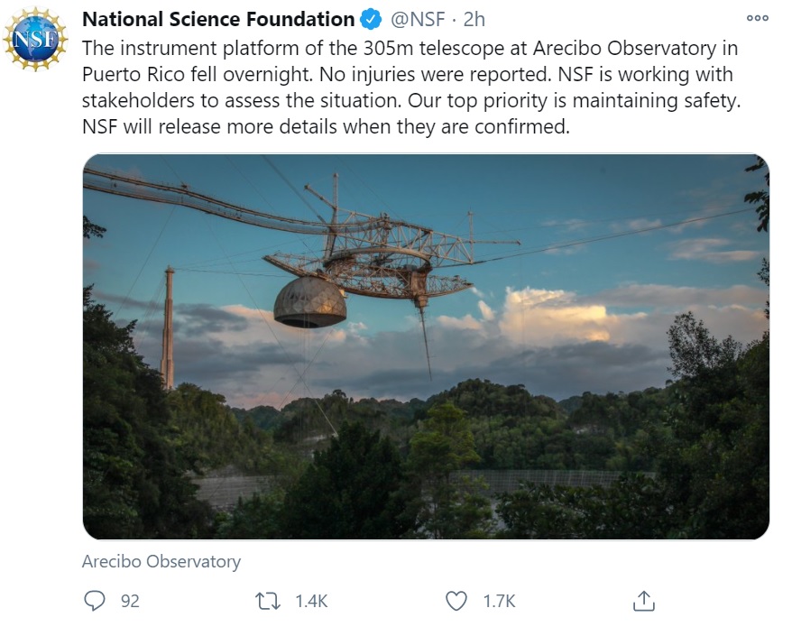
Task: Click the NSF profile avatar logo
Action: [35, 39]
